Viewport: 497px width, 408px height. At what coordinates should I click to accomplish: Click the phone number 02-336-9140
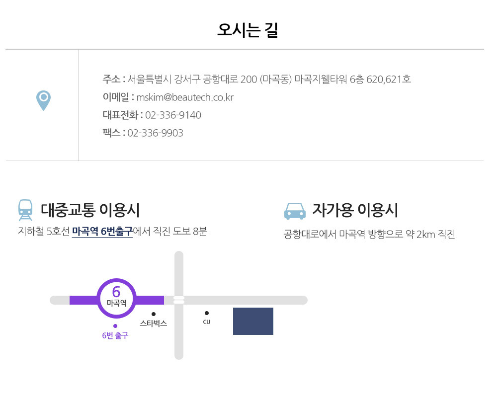click(x=173, y=115)
